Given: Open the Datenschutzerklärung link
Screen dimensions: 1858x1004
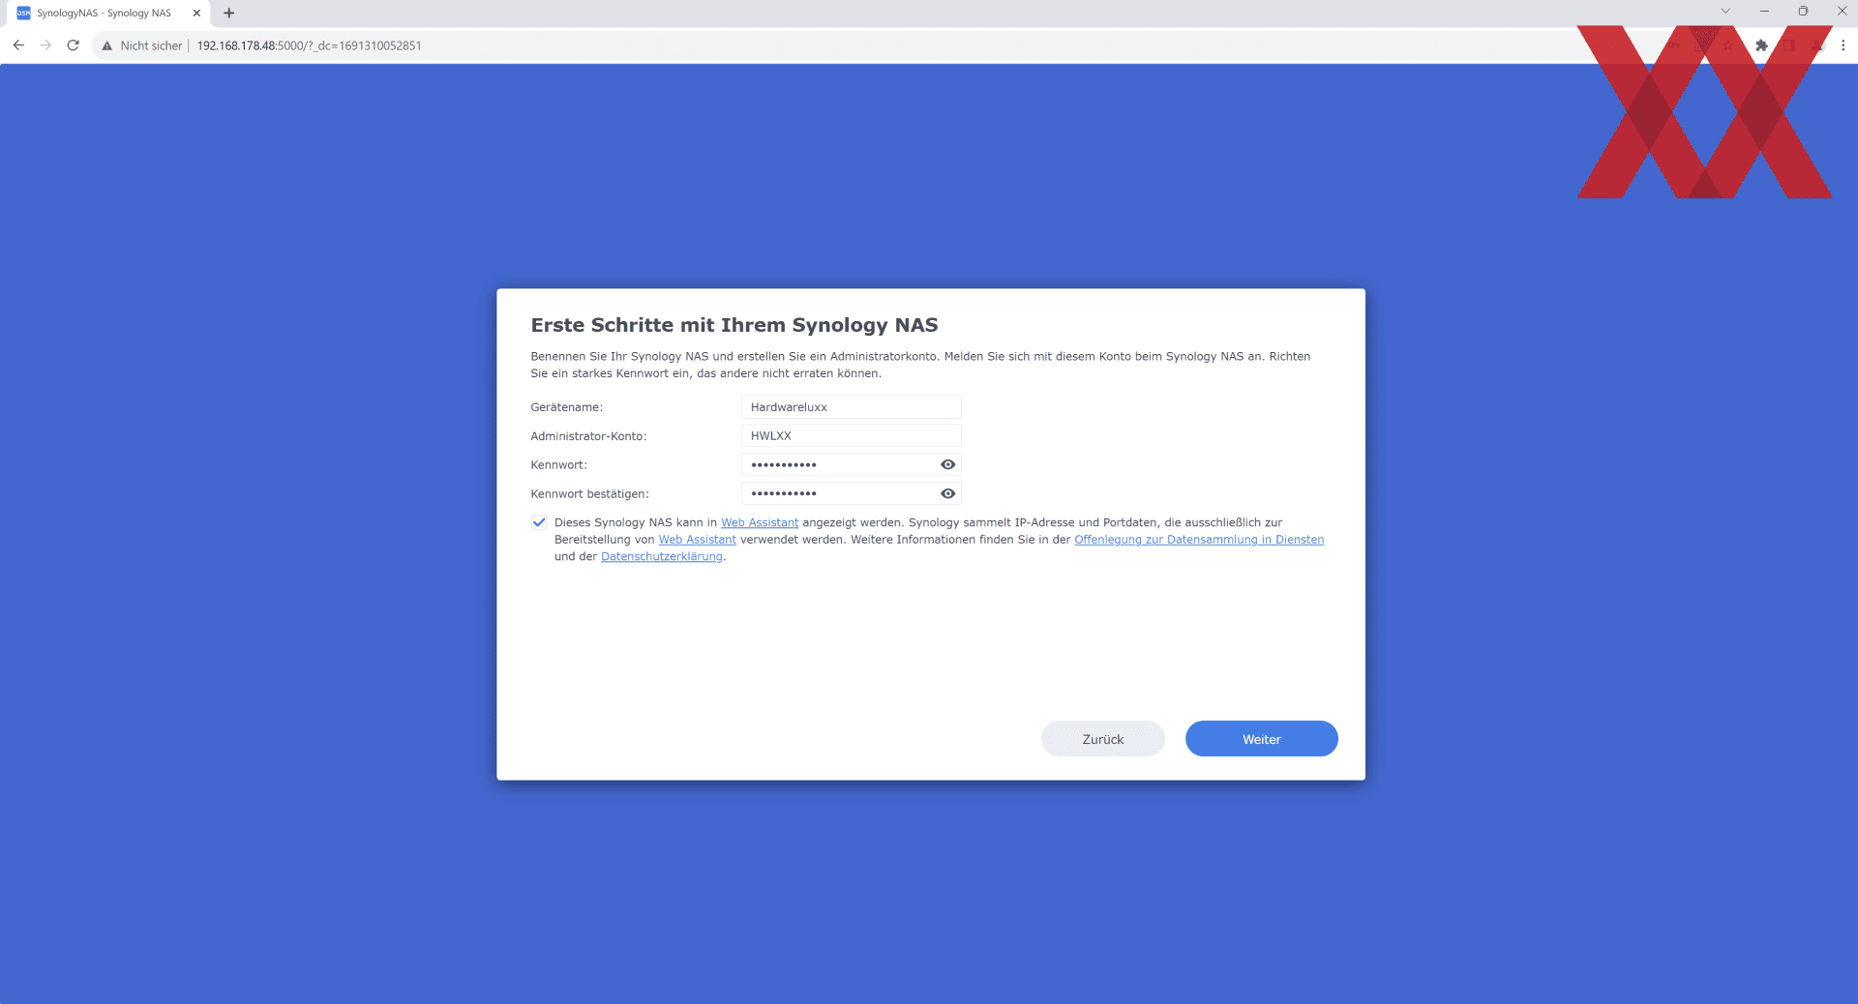Looking at the screenshot, I should (661, 557).
